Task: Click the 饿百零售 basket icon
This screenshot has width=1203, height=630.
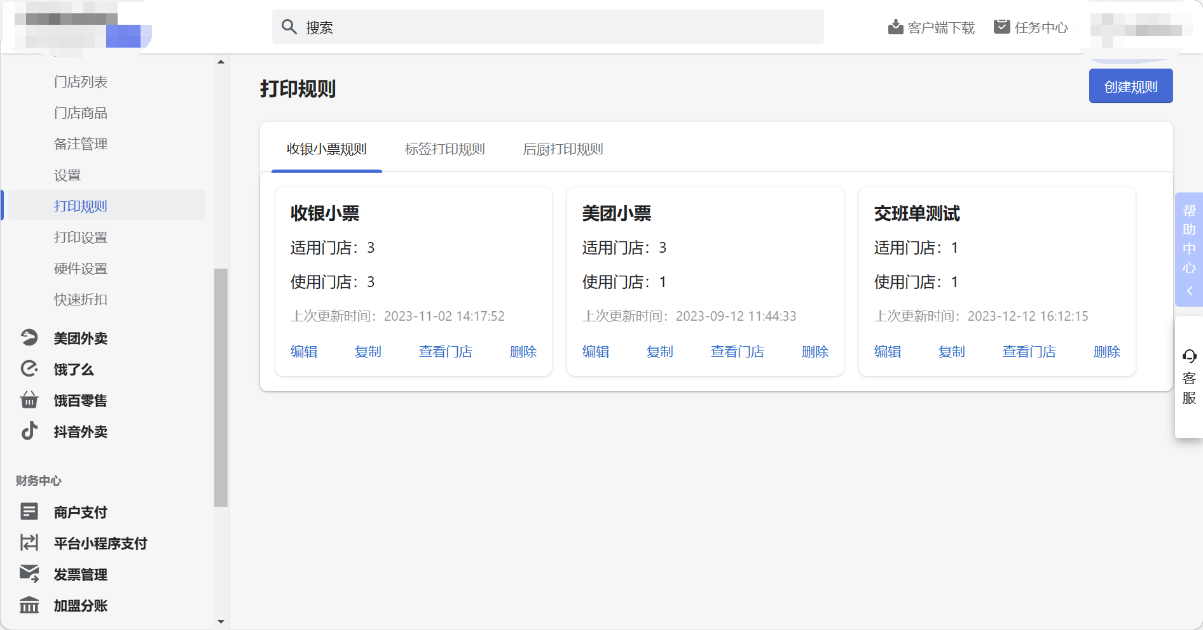Action: tap(29, 399)
